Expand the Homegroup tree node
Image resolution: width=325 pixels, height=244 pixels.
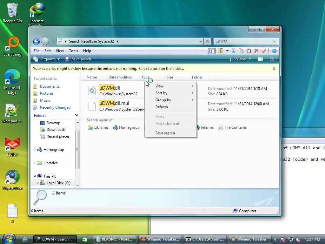coord(35,149)
